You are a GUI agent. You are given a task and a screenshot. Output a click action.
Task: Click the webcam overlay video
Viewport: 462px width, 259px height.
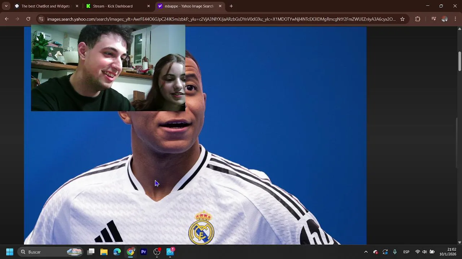tap(108, 68)
